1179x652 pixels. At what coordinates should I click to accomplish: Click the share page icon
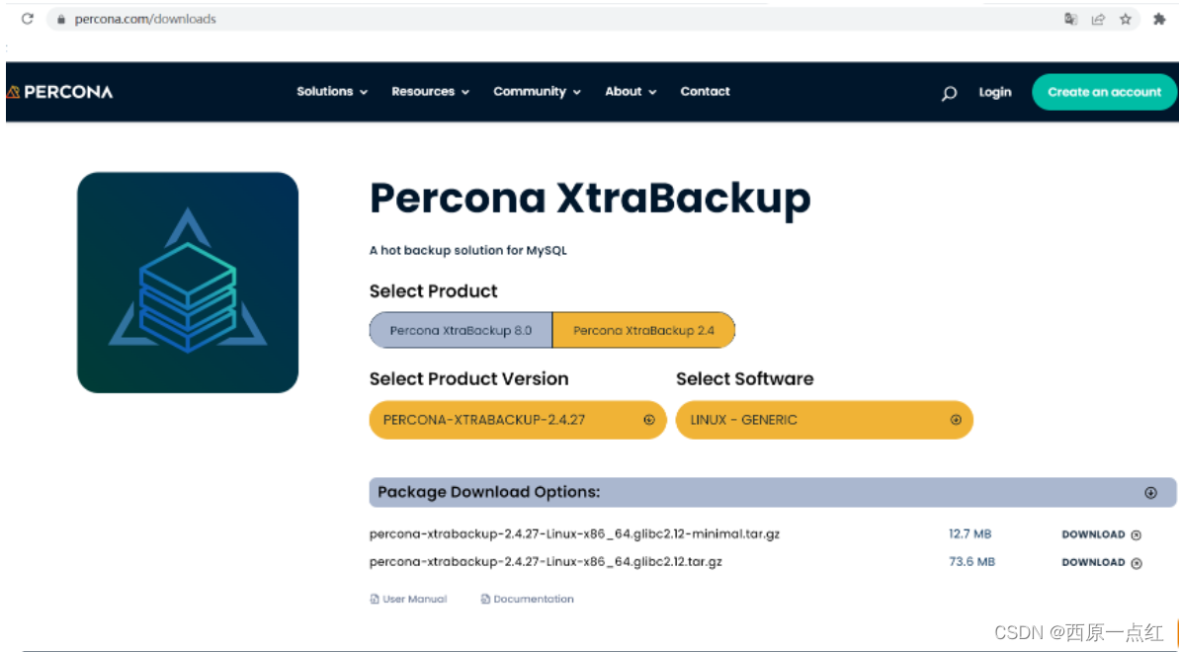1098,20
